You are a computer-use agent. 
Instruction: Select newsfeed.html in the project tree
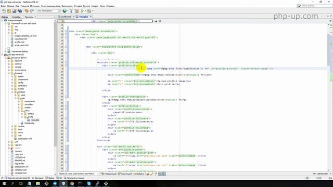pos(21,39)
